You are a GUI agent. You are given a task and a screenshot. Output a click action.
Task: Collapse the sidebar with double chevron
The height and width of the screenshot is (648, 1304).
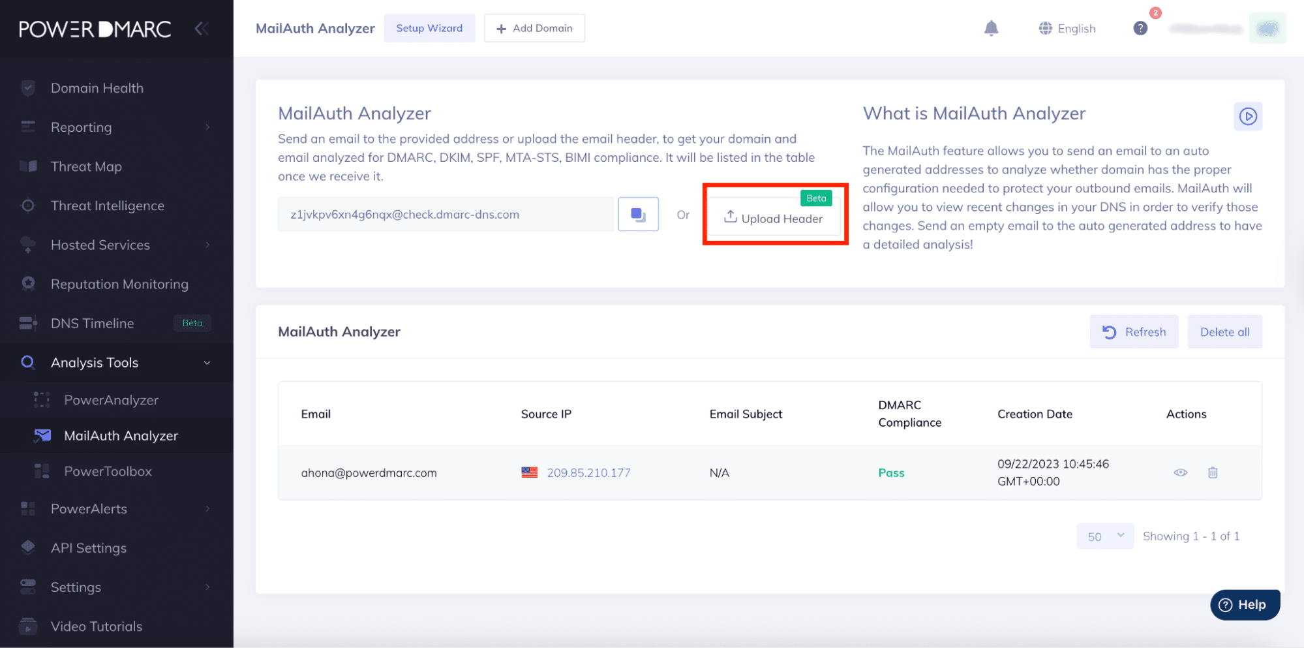pyautogui.click(x=202, y=29)
